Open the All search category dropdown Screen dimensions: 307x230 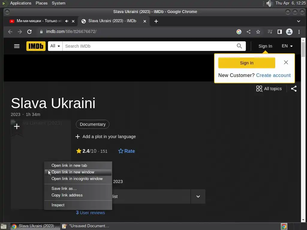55,46
